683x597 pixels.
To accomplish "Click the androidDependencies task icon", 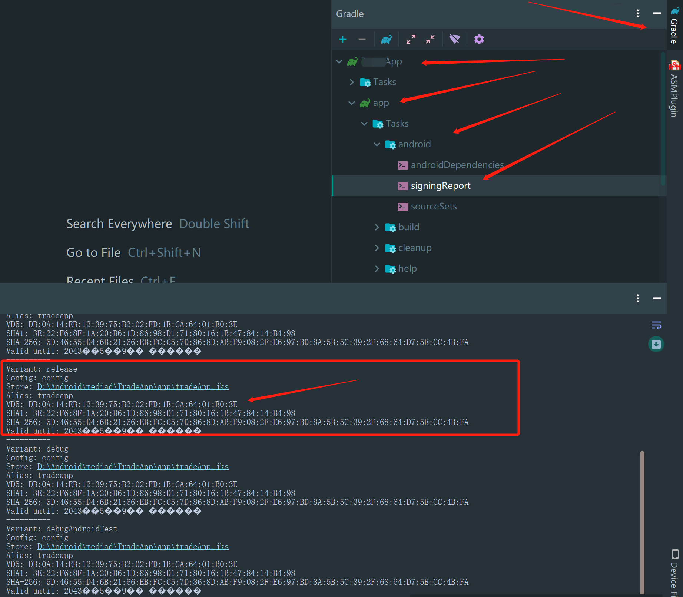I will click(403, 165).
